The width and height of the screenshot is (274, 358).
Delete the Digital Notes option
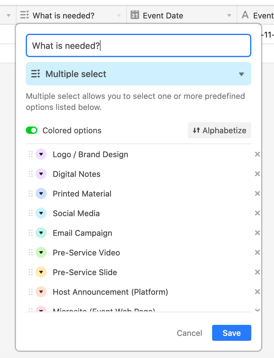pos(257,174)
